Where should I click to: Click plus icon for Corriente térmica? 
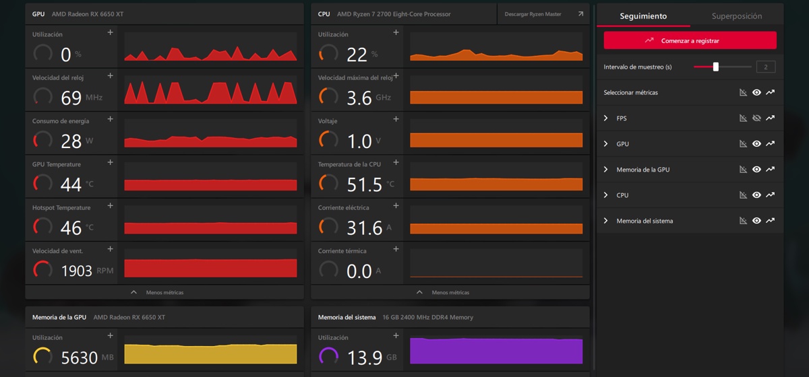click(x=396, y=248)
